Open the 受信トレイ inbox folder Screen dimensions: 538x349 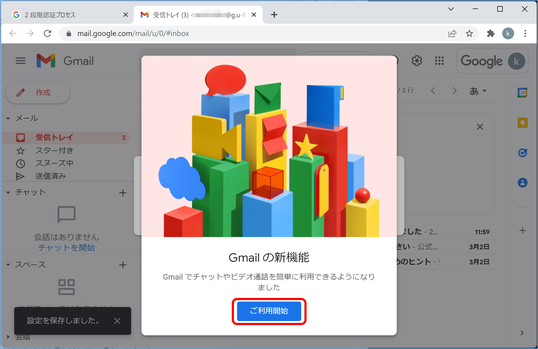click(66, 138)
